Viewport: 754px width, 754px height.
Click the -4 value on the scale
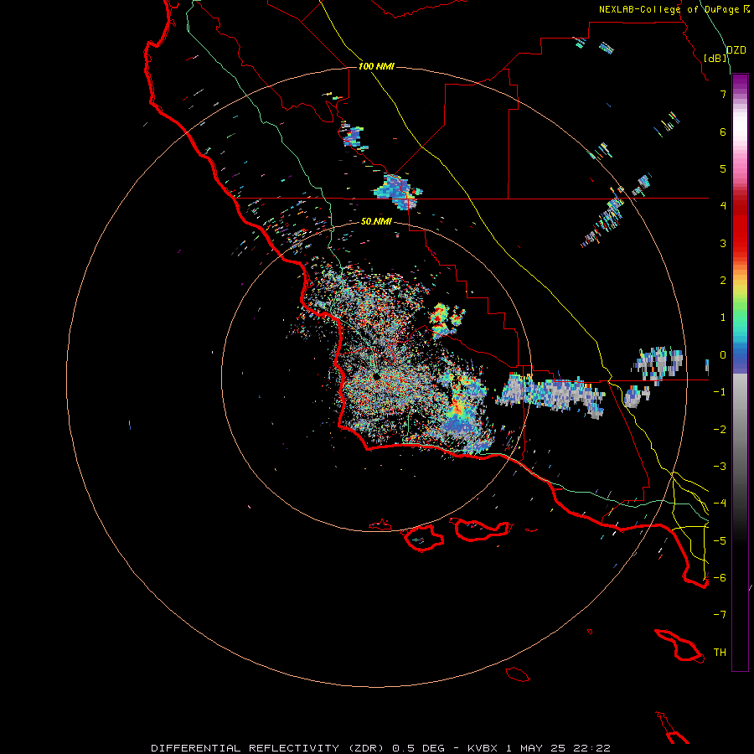point(720,504)
